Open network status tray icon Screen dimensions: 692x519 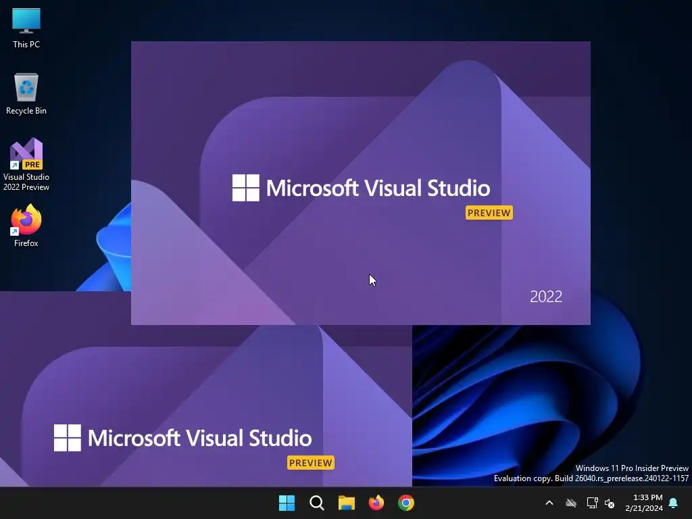pyautogui.click(x=592, y=503)
